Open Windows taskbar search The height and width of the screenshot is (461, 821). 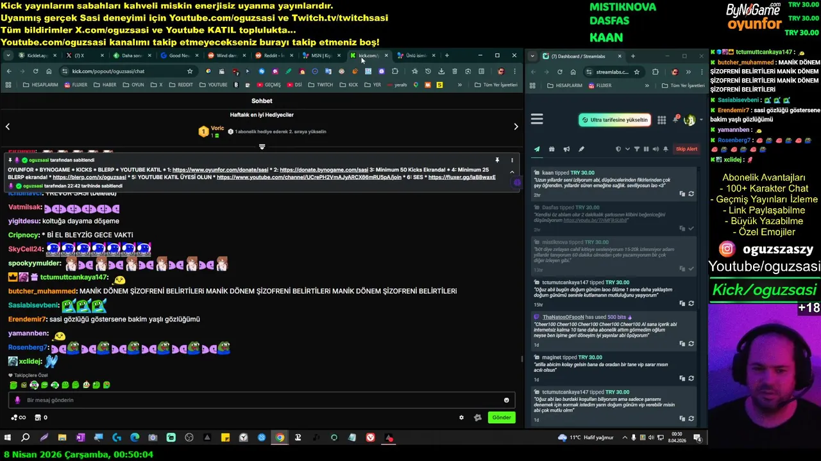tap(26, 438)
